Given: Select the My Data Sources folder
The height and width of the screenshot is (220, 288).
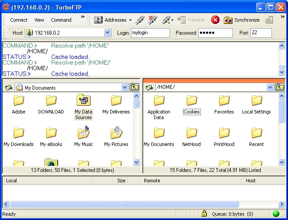Looking at the screenshot, I should tap(84, 107).
